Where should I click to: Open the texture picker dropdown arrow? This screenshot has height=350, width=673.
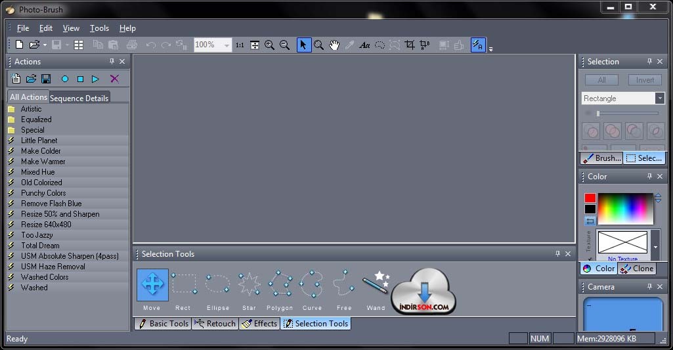coord(655,247)
